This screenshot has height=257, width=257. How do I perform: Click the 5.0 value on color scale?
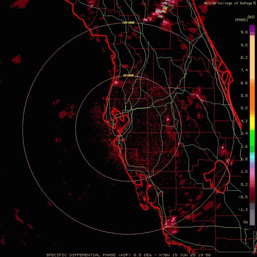point(244,108)
